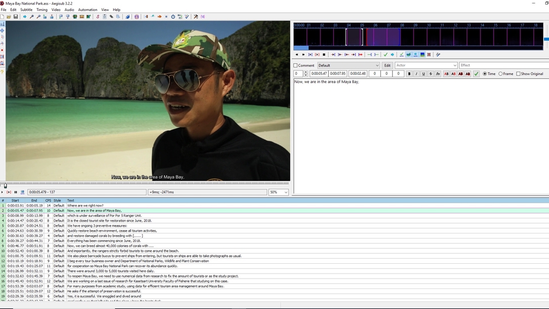Open the Automation menu

pyautogui.click(x=87, y=10)
